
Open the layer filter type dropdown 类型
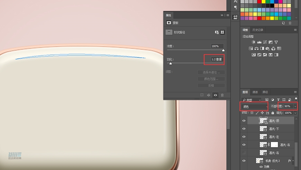pyautogui.click(x=252, y=100)
